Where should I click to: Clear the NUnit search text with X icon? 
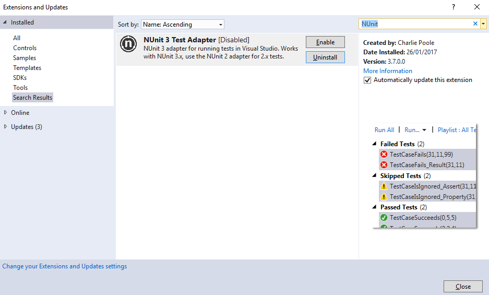point(475,24)
